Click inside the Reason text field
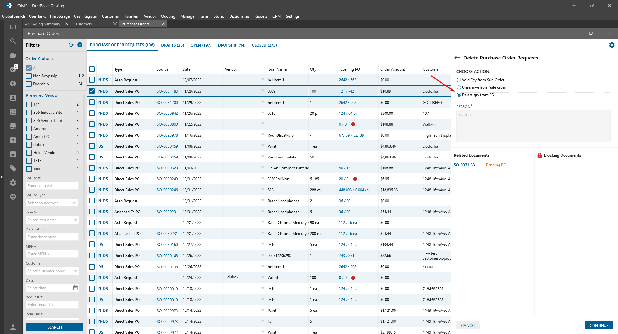Viewport: 618px width, 334px height. (x=533, y=126)
